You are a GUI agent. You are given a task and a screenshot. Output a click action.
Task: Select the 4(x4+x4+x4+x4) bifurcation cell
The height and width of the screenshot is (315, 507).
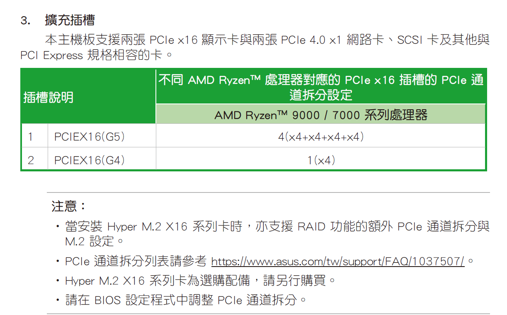click(320, 137)
